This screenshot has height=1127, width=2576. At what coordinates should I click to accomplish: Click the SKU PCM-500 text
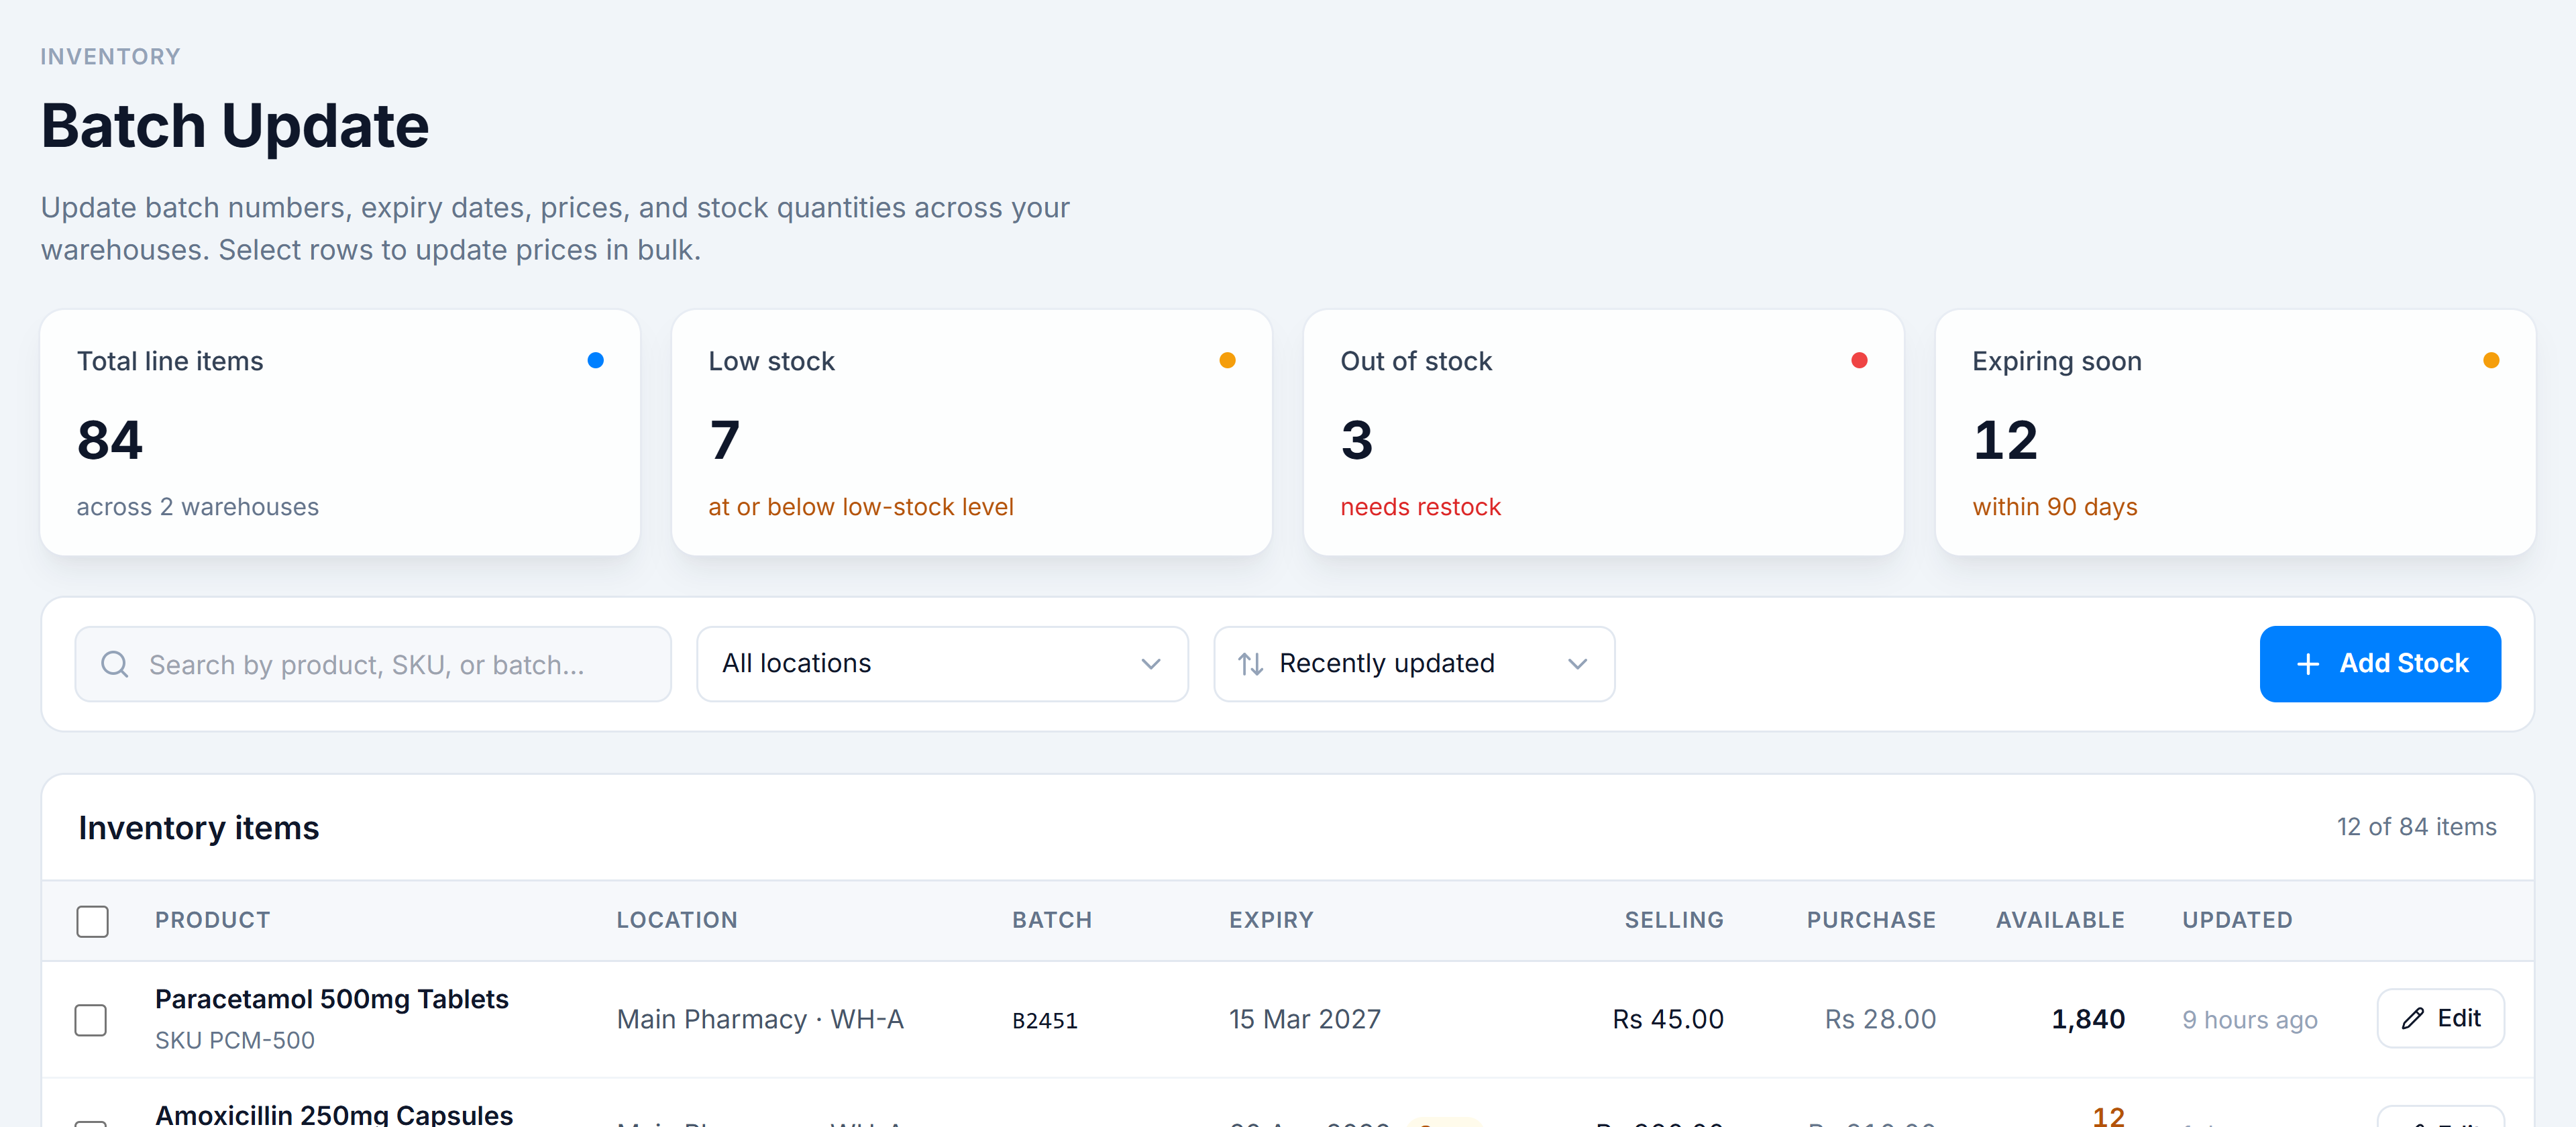coord(235,1040)
